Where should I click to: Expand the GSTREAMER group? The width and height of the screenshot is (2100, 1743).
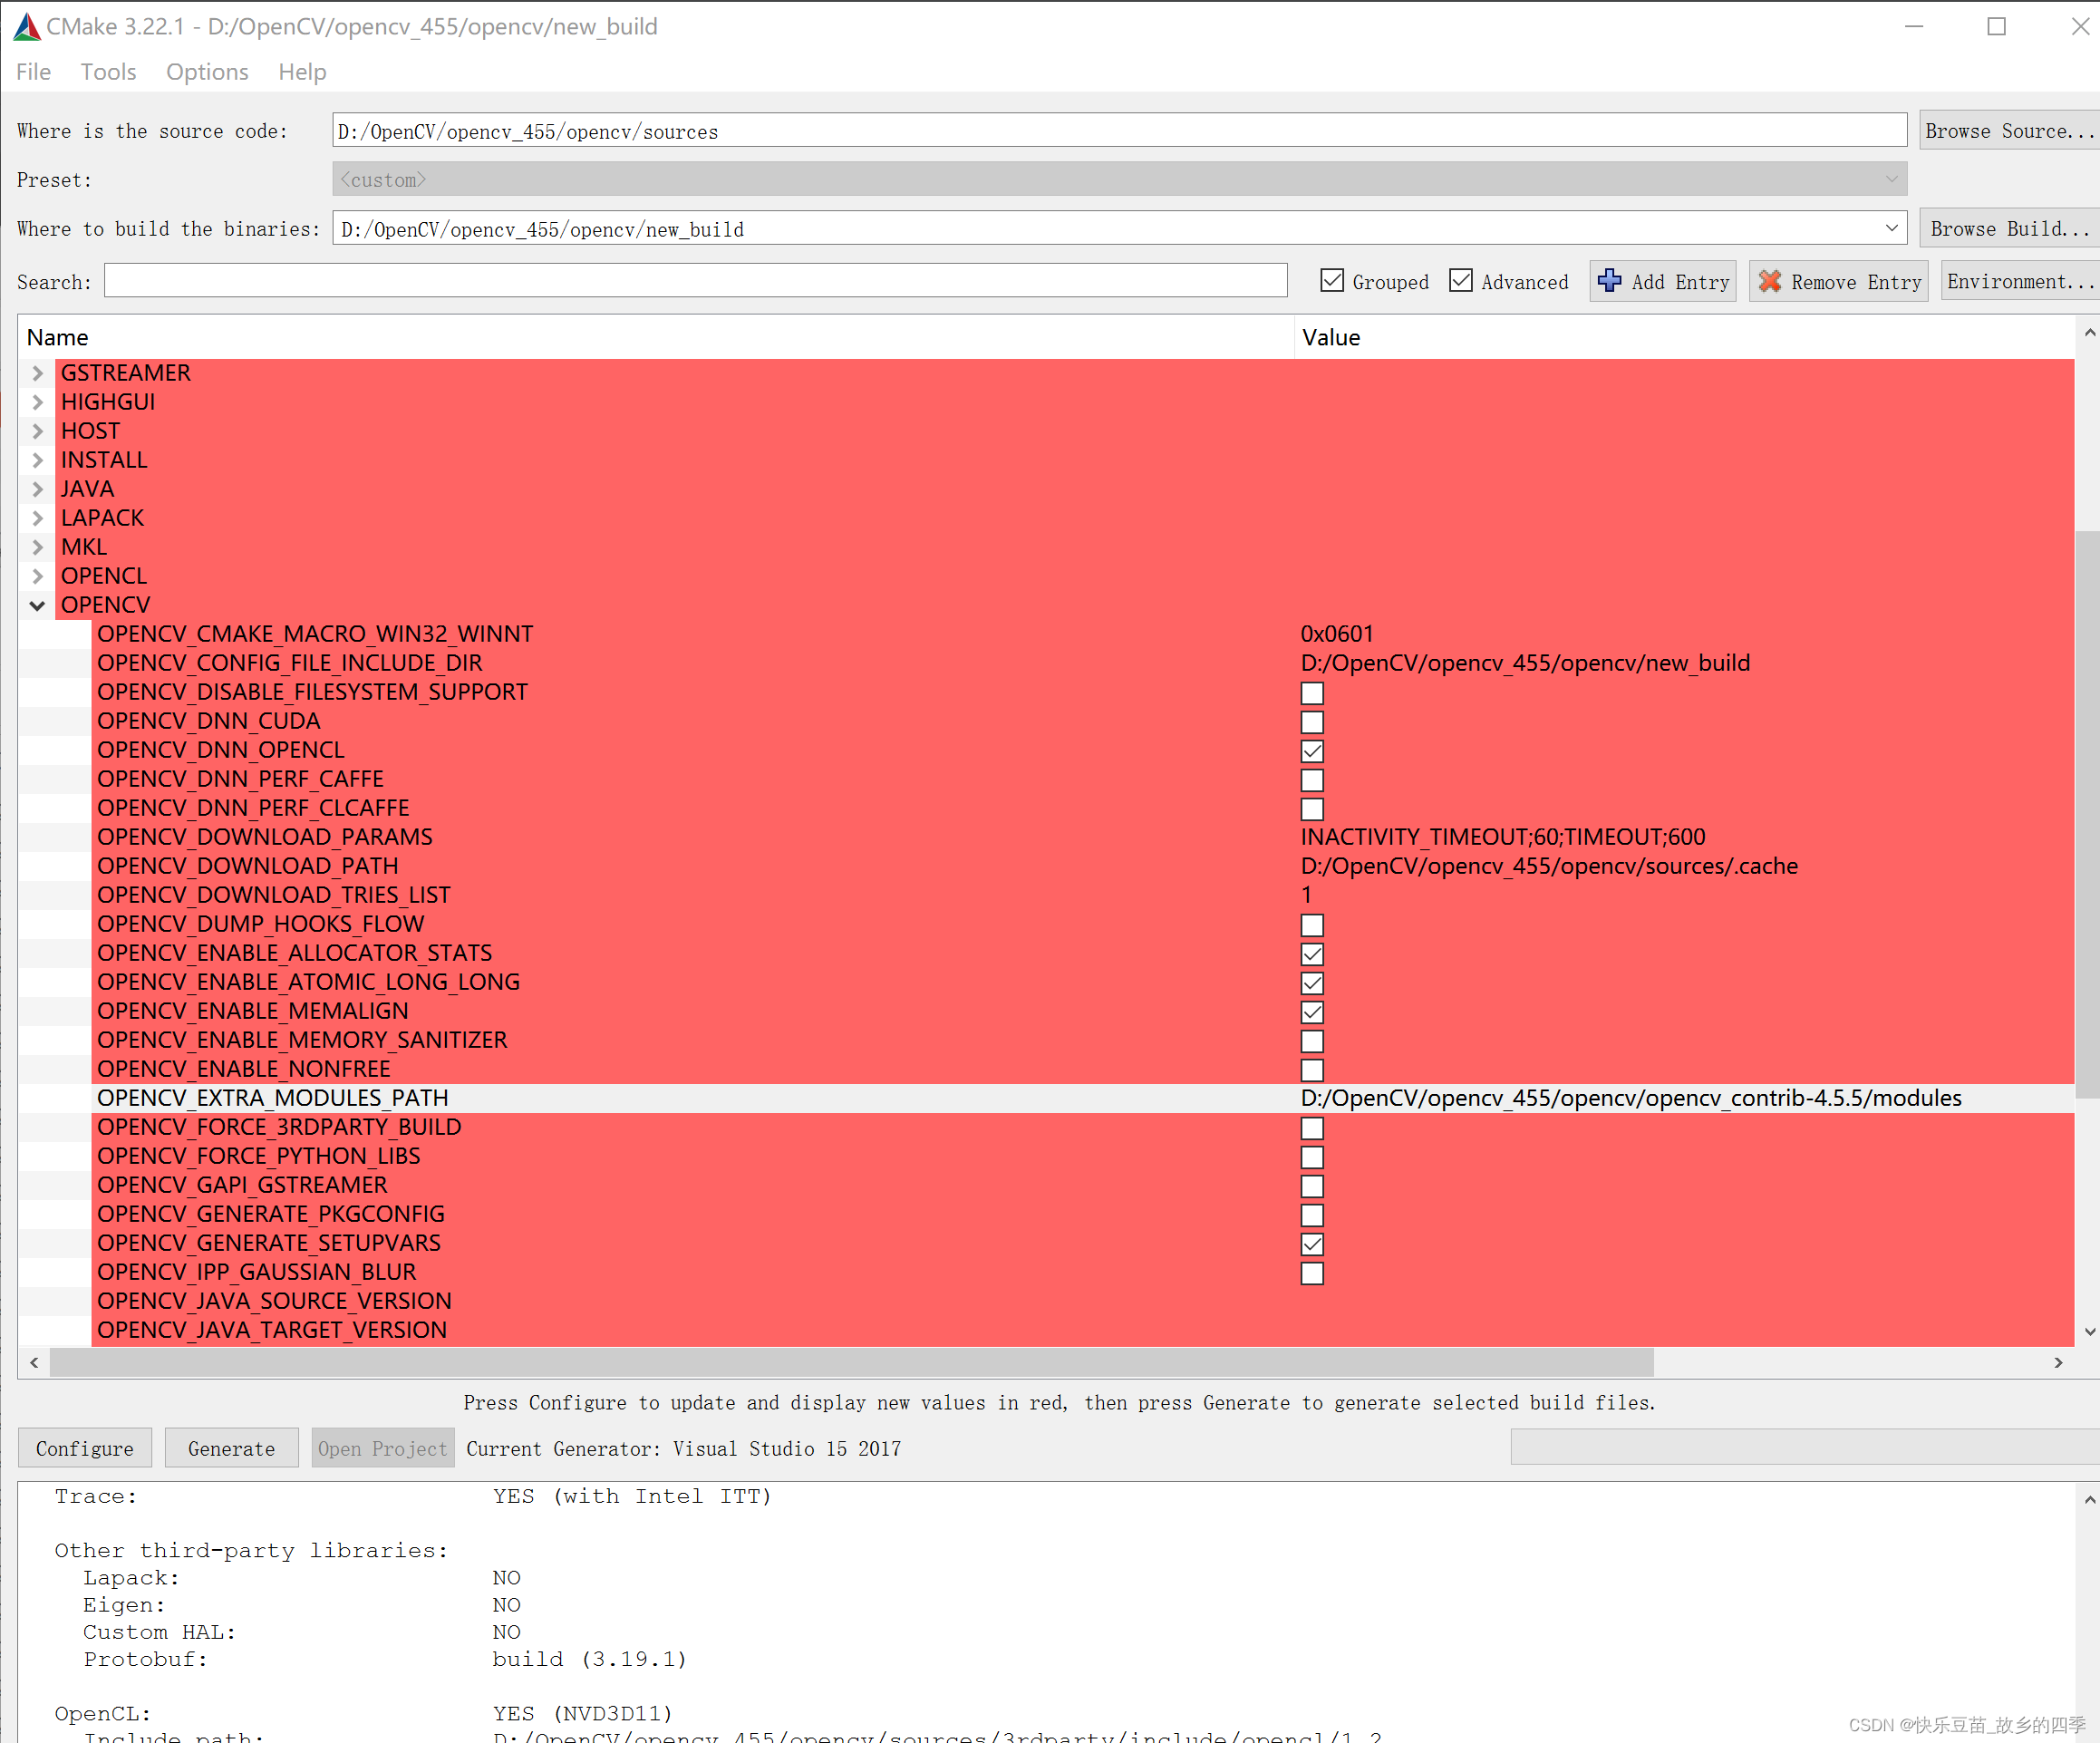coord(38,373)
